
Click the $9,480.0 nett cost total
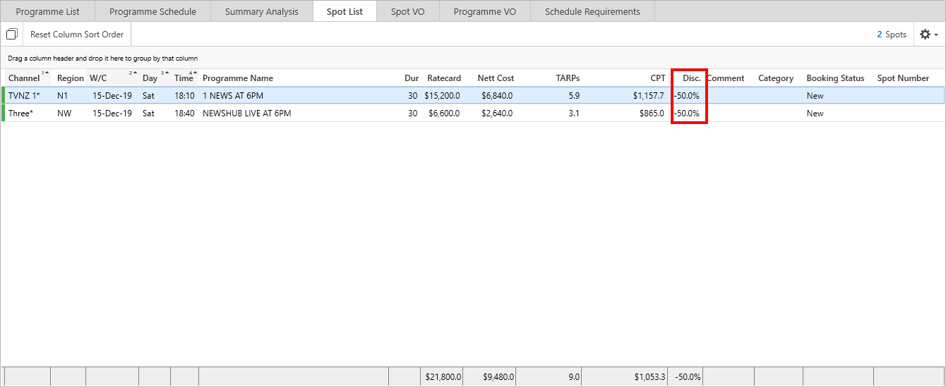(x=497, y=377)
